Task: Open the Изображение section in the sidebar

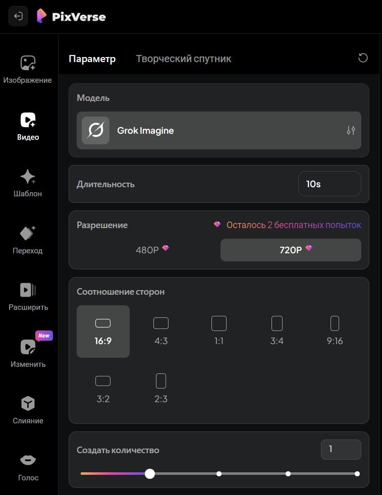Action: (28, 69)
